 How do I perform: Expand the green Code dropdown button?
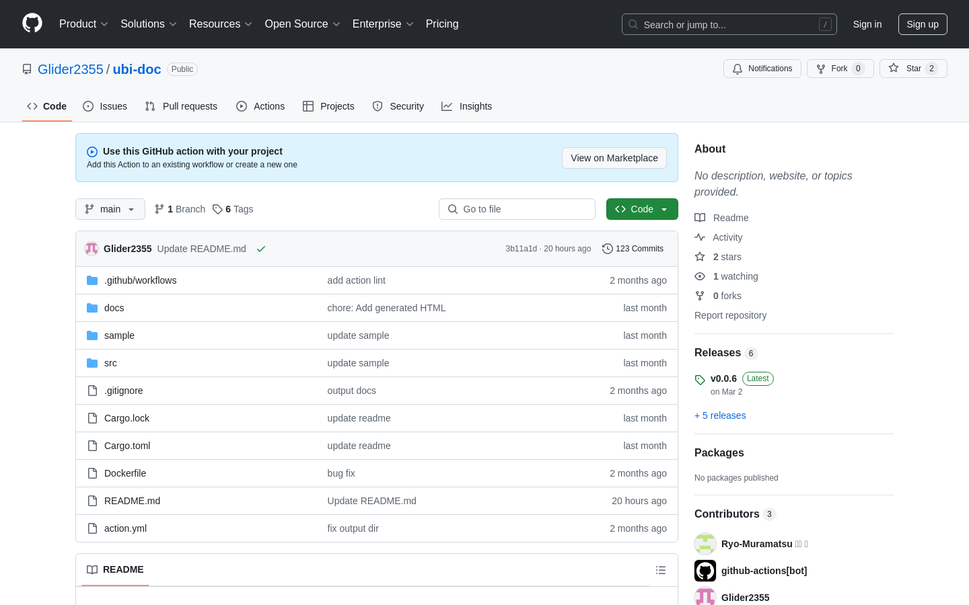pos(642,209)
